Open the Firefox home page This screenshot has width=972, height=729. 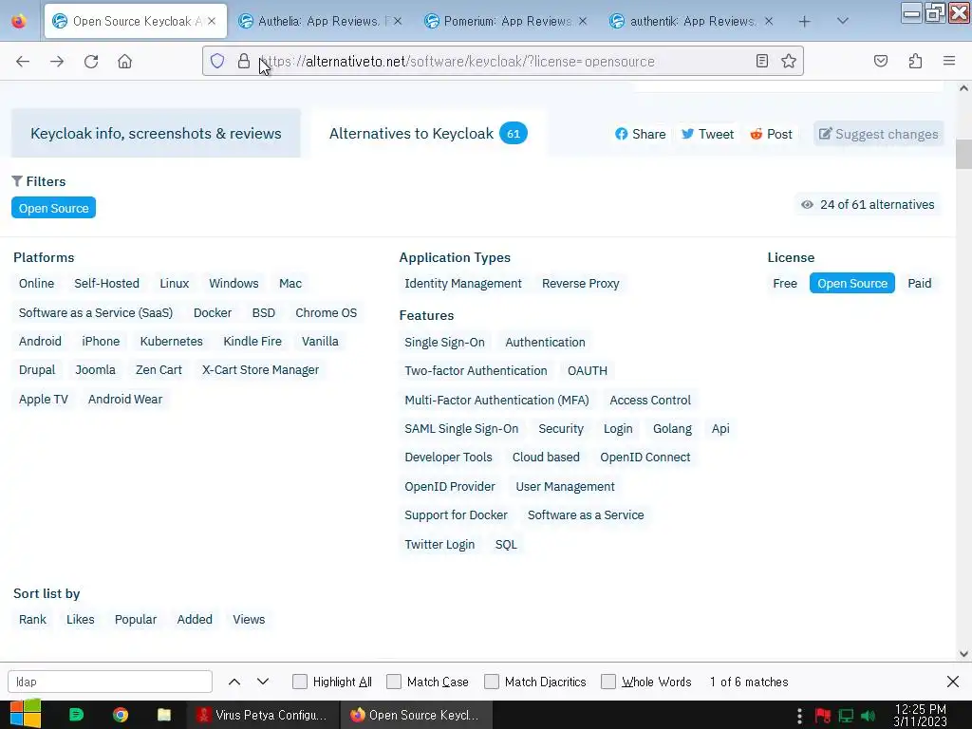pos(124,62)
